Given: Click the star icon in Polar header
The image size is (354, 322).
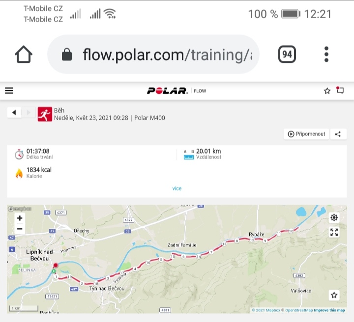Looking at the screenshot, I should (327, 91).
